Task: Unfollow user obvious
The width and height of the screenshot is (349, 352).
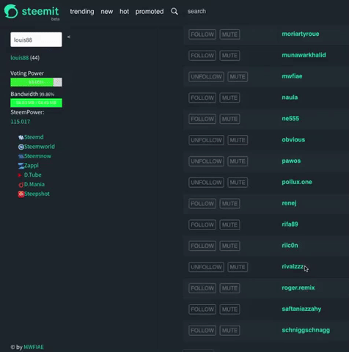Action: (206, 140)
